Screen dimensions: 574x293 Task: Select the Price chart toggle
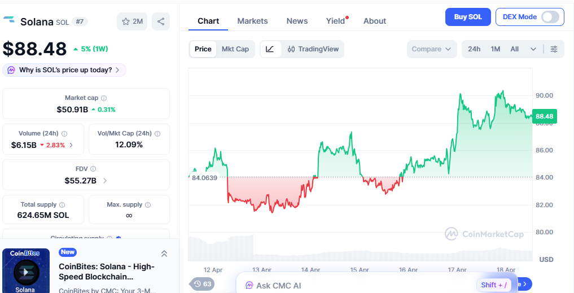(x=203, y=49)
